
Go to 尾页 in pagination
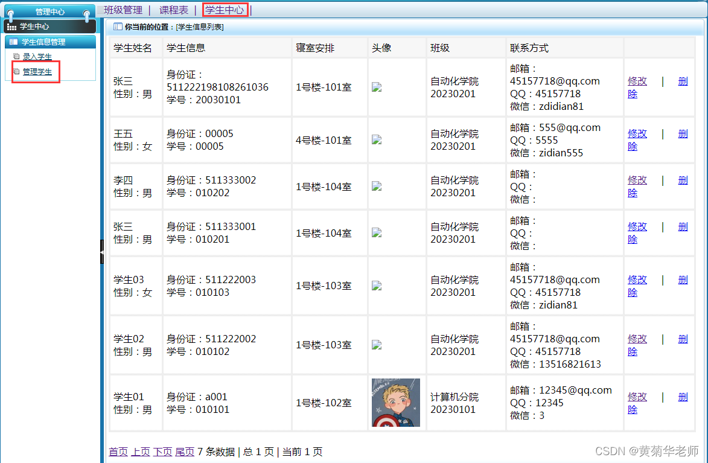[185, 452]
